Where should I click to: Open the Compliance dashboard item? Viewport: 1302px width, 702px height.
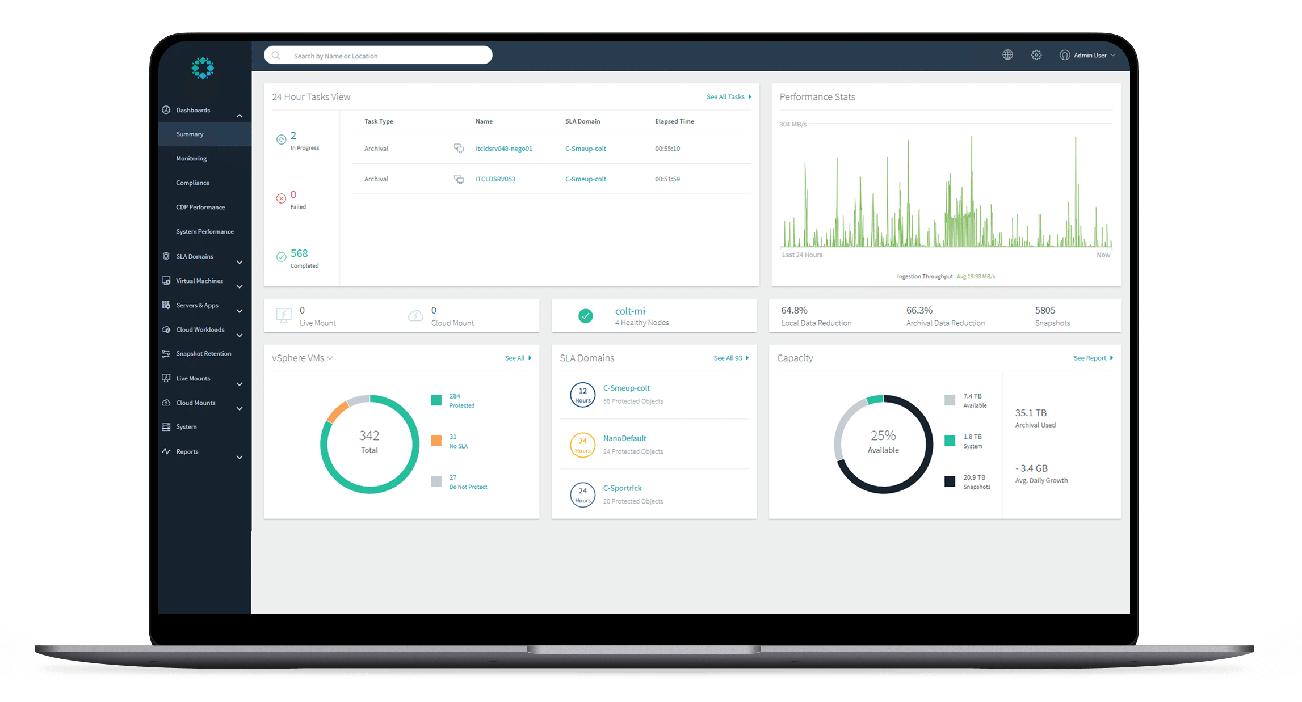[192, 183]
